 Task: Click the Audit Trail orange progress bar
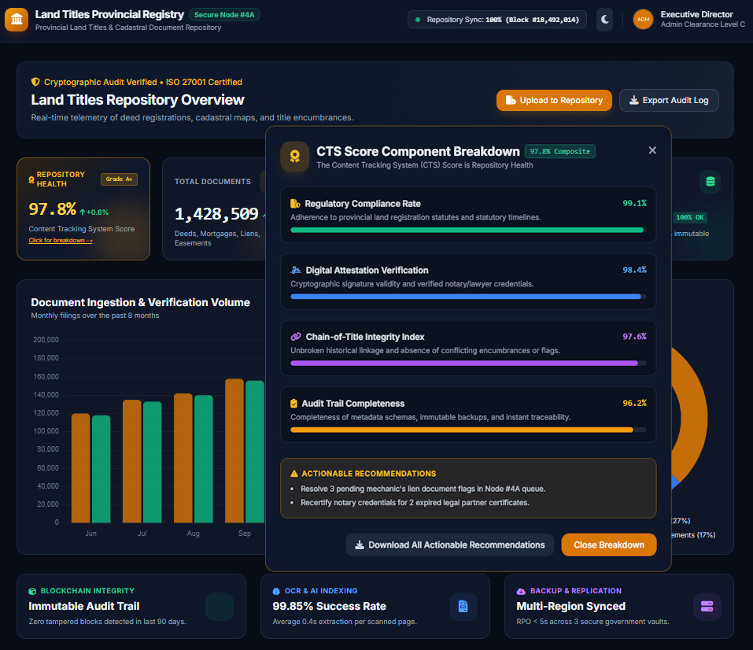(x=468, y=430)
